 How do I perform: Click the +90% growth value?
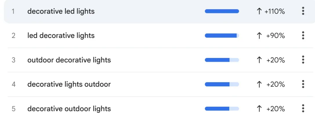pyautogui.click(x=275, y=36)
